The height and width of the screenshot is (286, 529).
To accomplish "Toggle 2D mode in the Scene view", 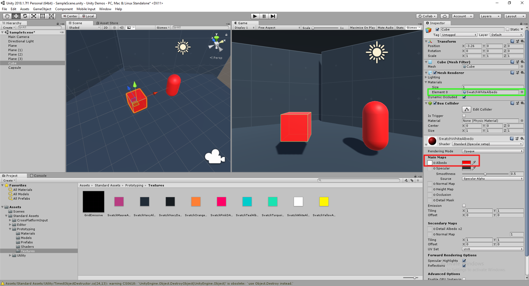I will point(105,28).
